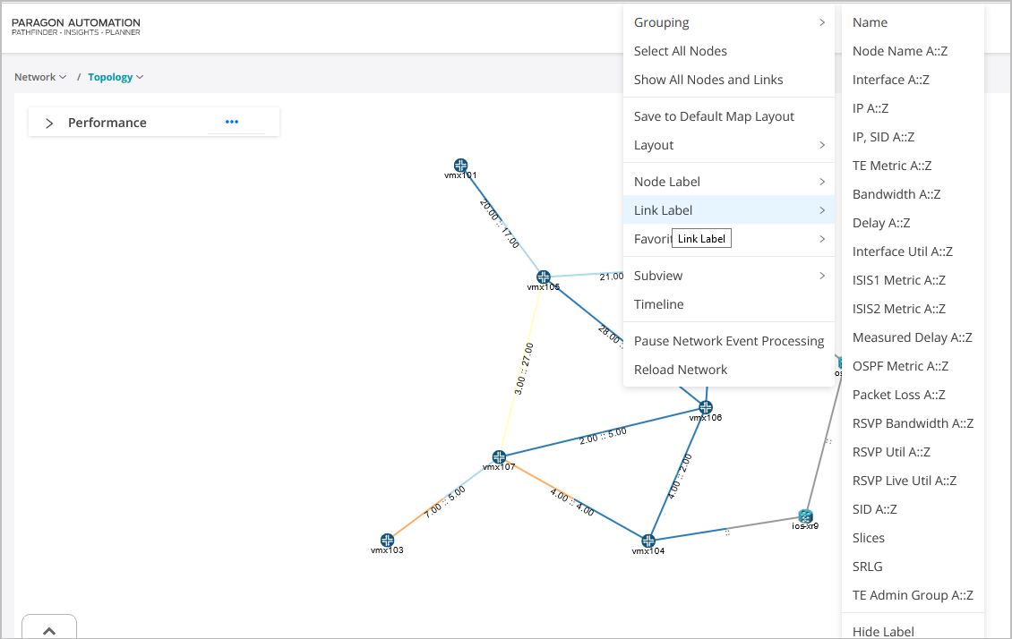Choose TE Metric A::Z link label

(892, 166)
